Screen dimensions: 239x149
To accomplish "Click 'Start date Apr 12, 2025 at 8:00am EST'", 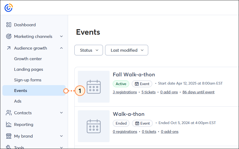I will 190,83.
